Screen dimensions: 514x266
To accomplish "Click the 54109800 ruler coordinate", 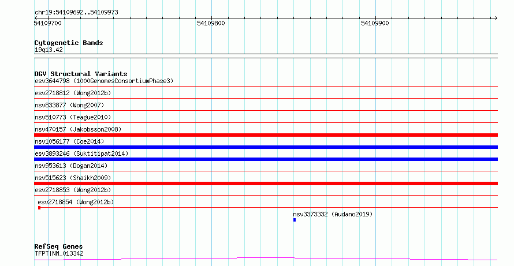I will point(211,23).
